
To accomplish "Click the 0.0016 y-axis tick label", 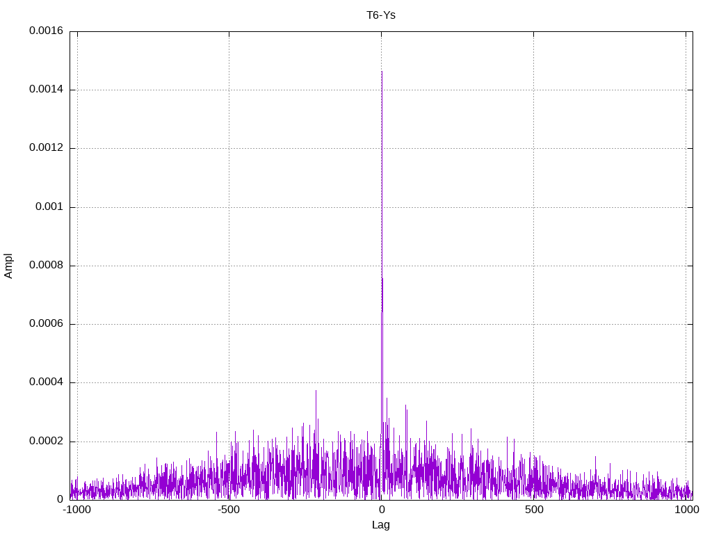I will tap(47, 31).
